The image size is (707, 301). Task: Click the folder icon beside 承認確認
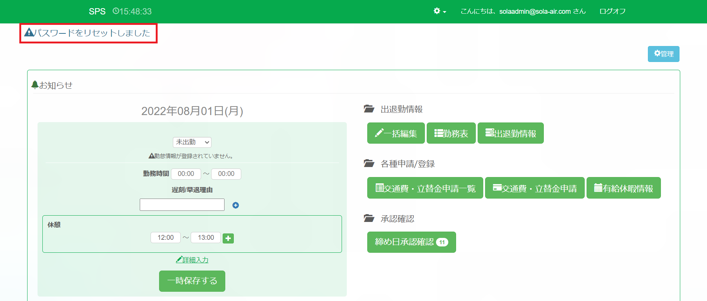coord(369,219)
